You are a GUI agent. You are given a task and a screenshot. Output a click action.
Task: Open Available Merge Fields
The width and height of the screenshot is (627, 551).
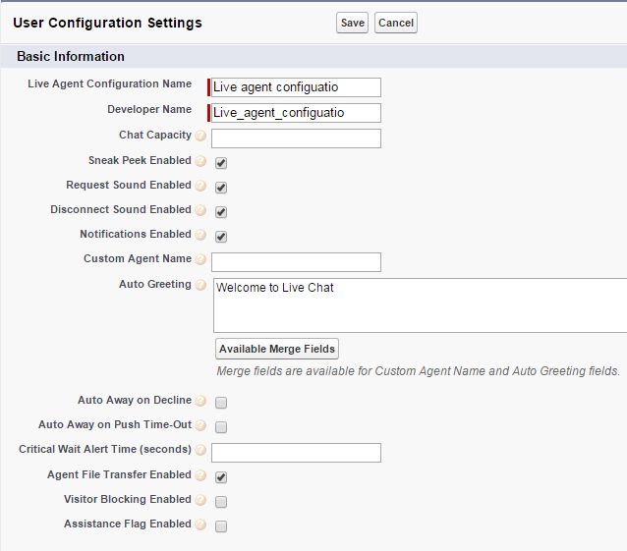[x=276, y=349]
